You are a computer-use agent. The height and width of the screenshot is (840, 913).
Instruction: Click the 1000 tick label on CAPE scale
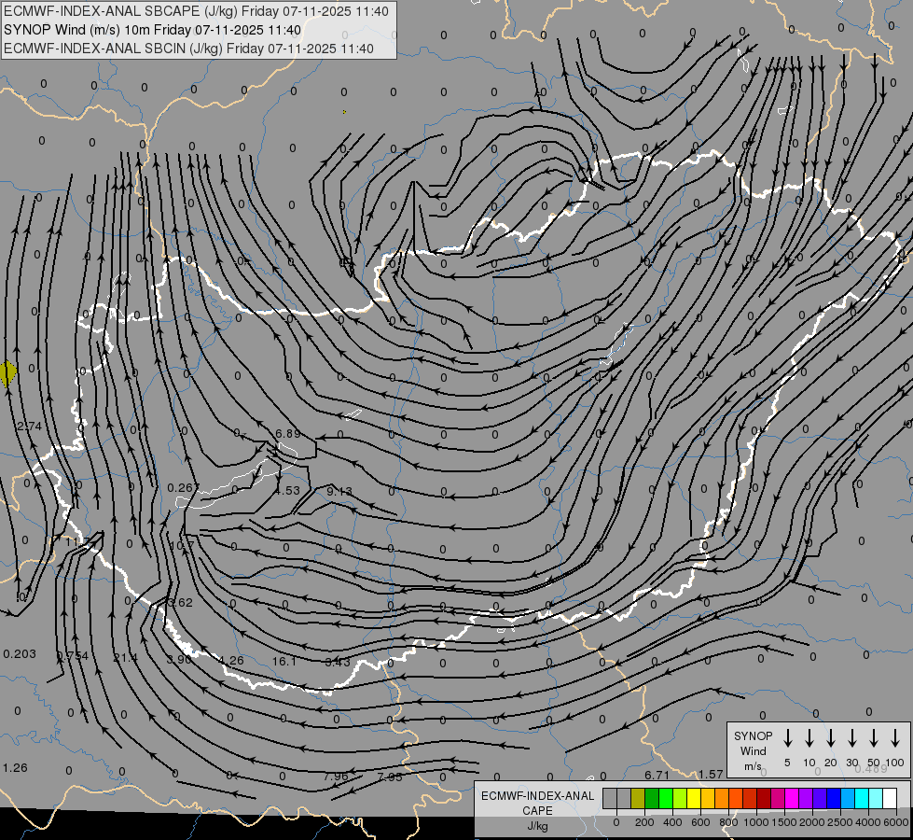(x=756, y=822)
